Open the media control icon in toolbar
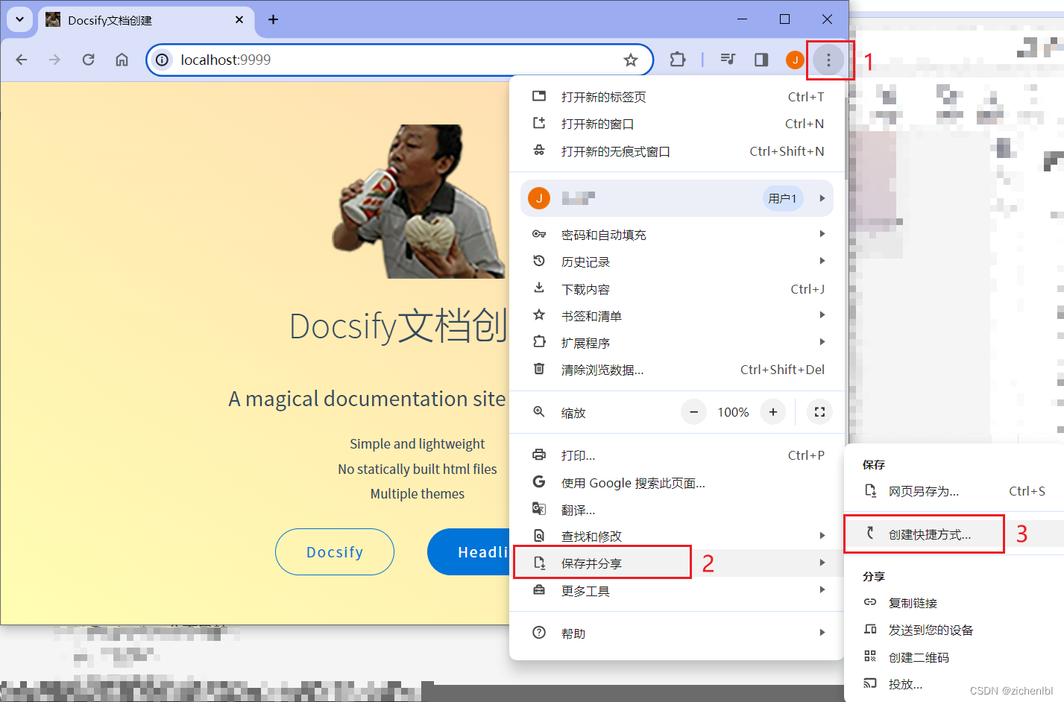The height and width of the screenshot is (702, 1064). tap(728, 60)
